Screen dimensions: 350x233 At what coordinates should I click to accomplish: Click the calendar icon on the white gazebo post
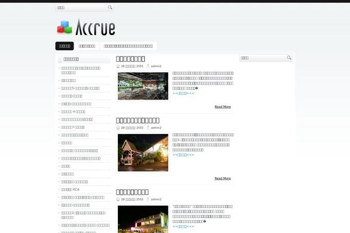pos(118,128)
